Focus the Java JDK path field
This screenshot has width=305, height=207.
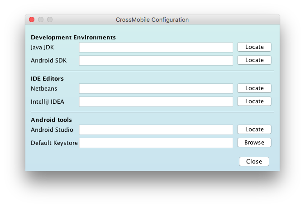tap(156, 47)
